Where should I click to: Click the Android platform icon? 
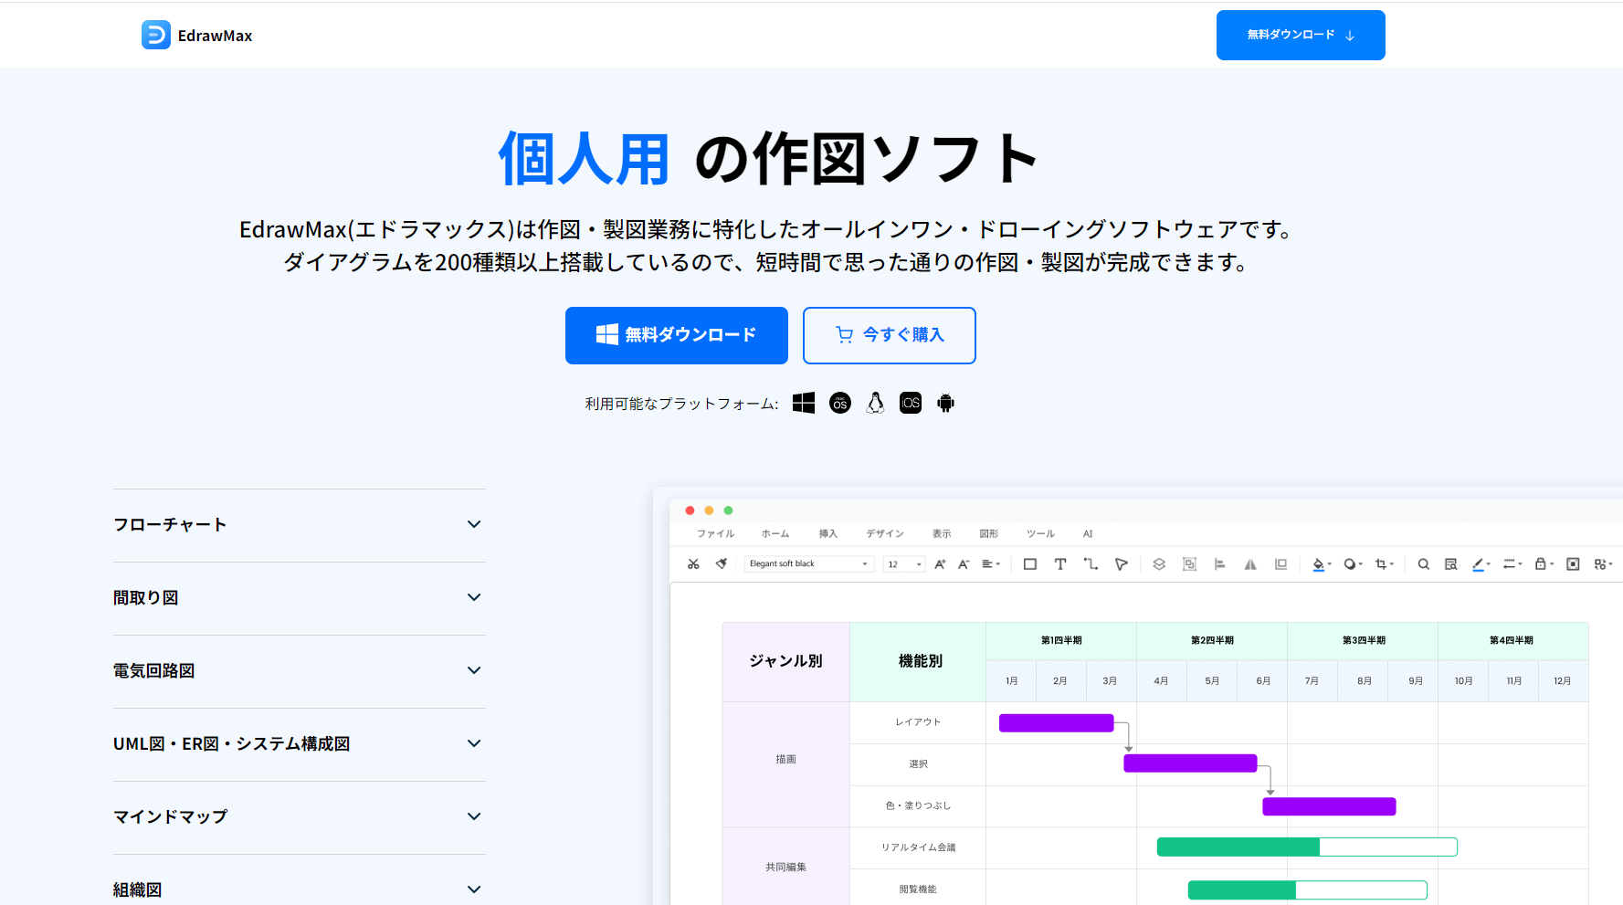tap(946, 403)
